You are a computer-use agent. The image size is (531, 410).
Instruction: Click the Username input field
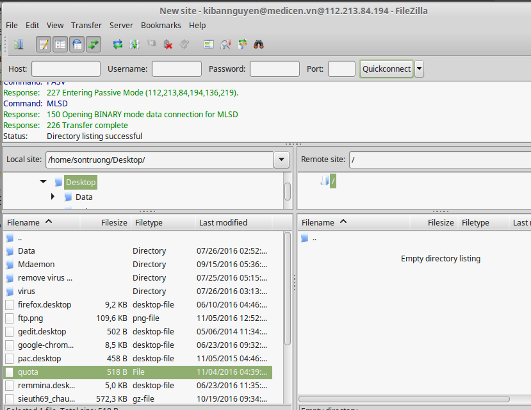click(177, 69)
